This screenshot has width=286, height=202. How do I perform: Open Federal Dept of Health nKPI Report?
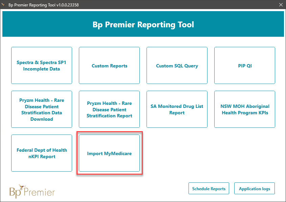(42, 153)
